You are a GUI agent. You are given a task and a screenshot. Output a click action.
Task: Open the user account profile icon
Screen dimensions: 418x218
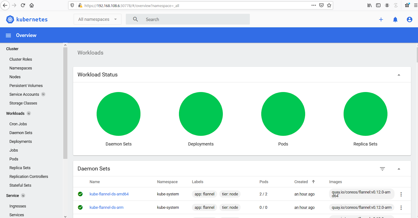pyautogui.click(x=409, y=20)
